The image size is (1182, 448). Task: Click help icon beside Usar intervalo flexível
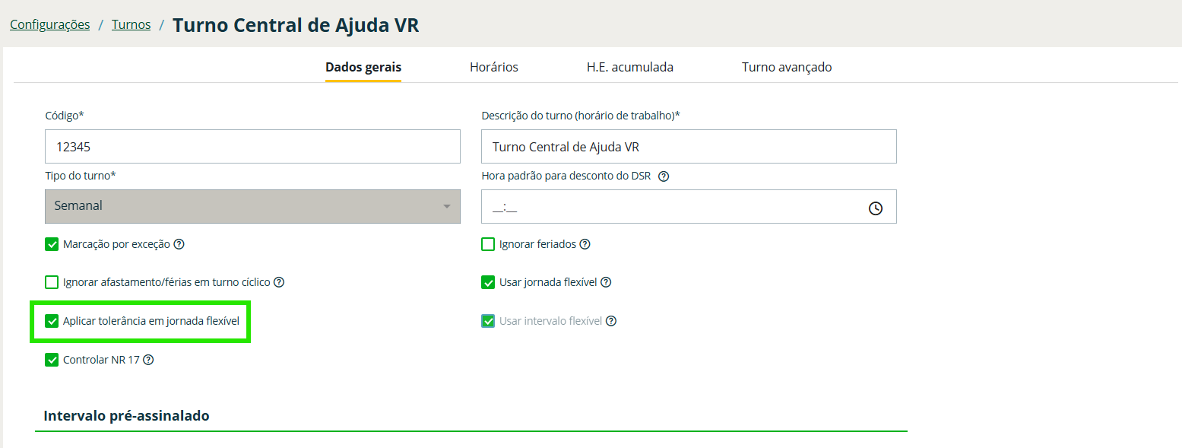611,321
